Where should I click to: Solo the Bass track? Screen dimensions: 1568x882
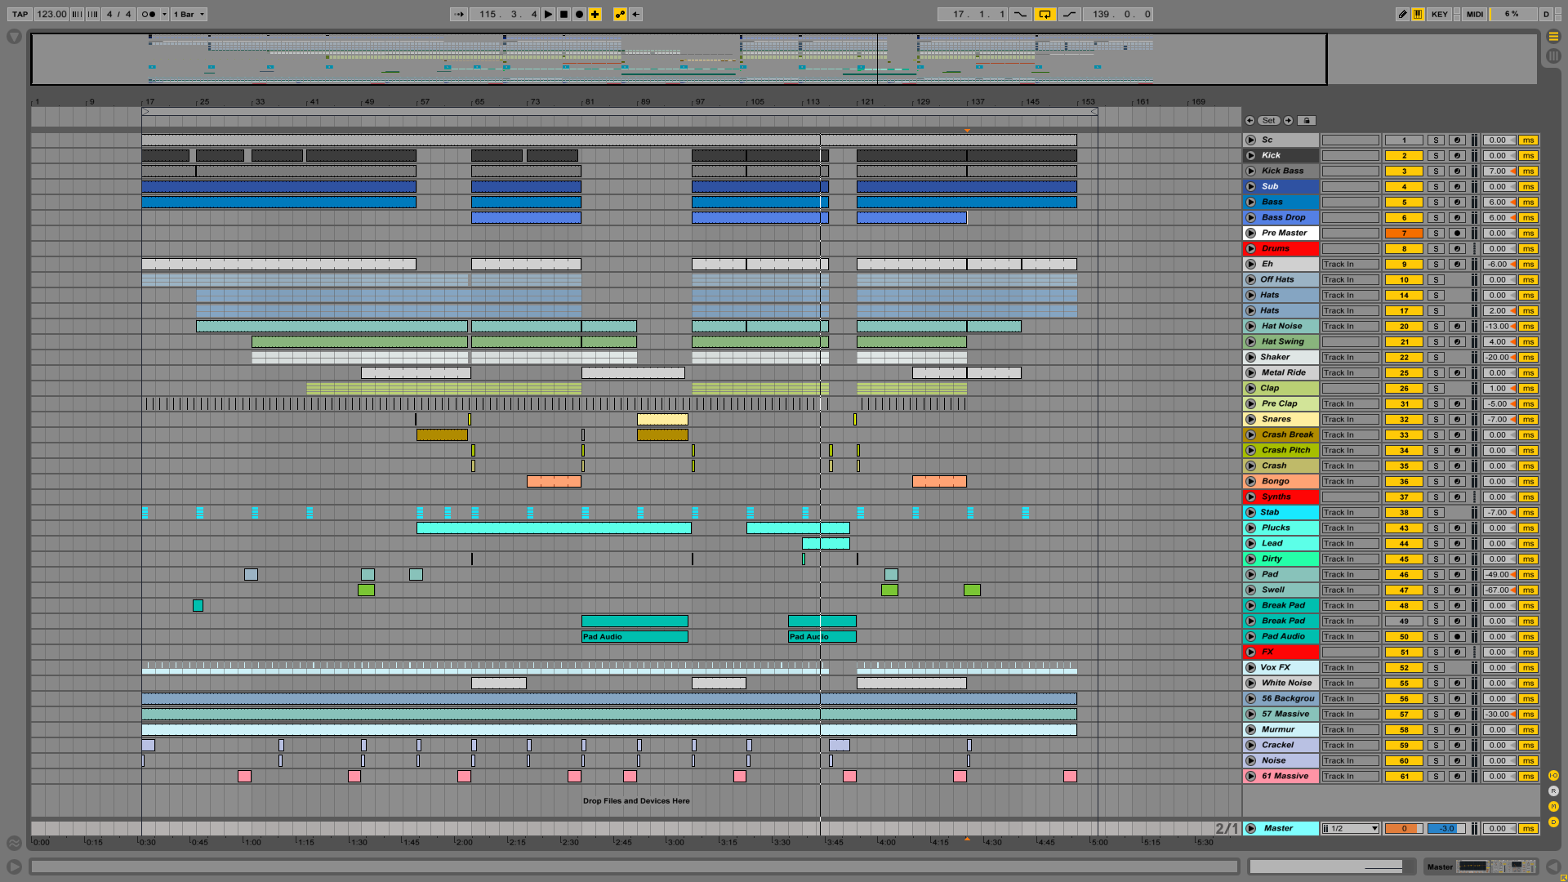1436,202
